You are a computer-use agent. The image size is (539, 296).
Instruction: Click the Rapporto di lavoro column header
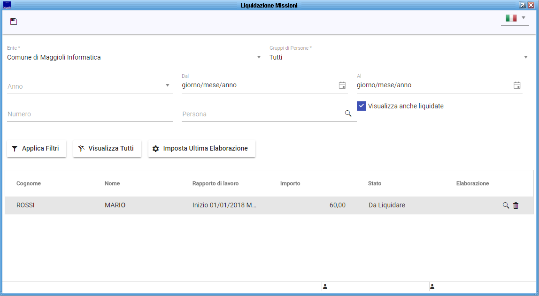216,183
